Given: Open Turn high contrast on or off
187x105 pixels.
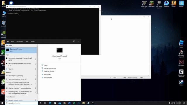Looking at the screenshot, I should [x=20, y=79].
